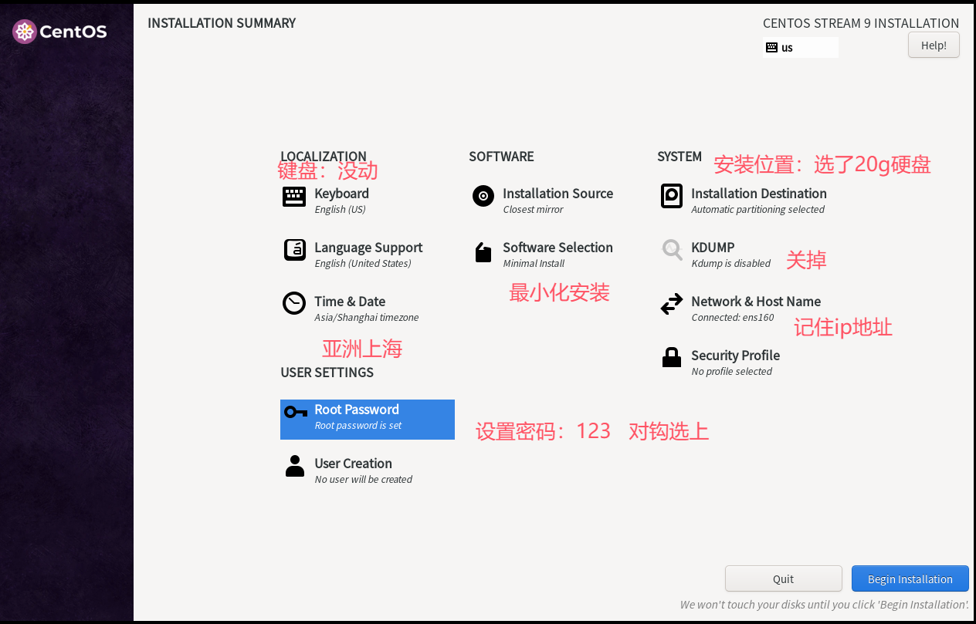Click the Minimal Install status text
This screenshot has height=624, width=976.
534,264
